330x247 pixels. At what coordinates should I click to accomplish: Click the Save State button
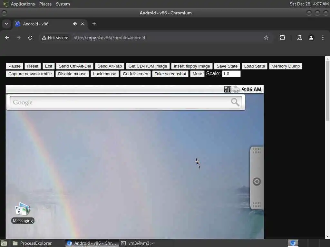point(227,66)
